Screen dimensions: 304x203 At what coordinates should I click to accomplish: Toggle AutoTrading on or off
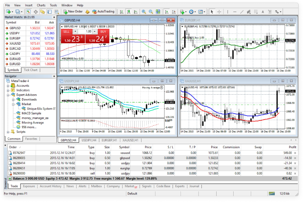coord(103,12)
